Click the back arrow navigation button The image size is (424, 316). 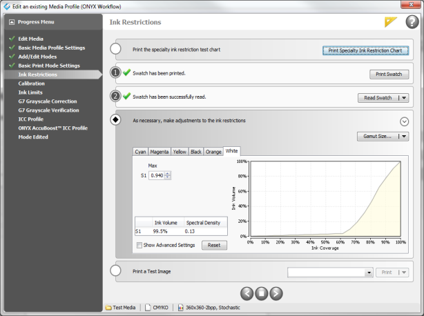click(247, 293)
